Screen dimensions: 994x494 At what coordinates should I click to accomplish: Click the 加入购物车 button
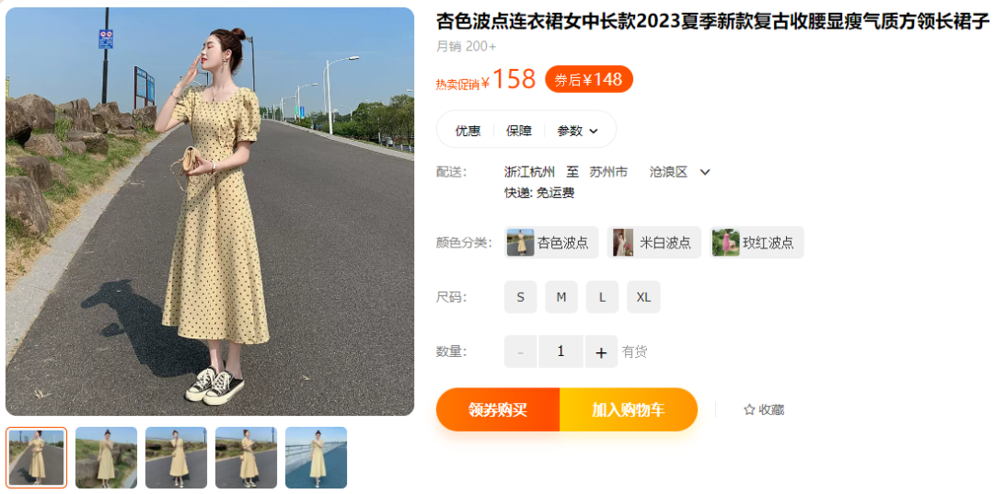click(629, 409)
